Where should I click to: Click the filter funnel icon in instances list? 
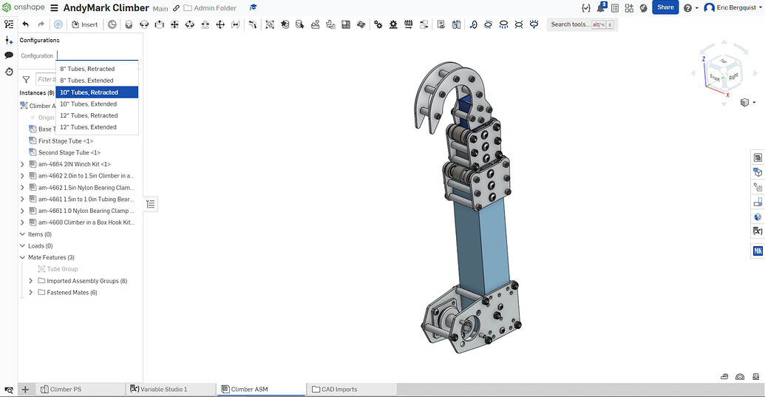point(26,79)
